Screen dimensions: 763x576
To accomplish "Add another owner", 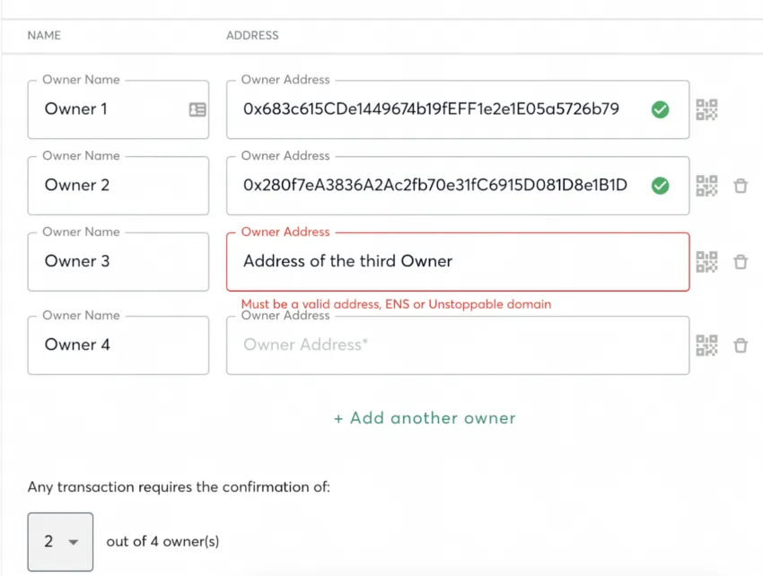I will [425, 418].
